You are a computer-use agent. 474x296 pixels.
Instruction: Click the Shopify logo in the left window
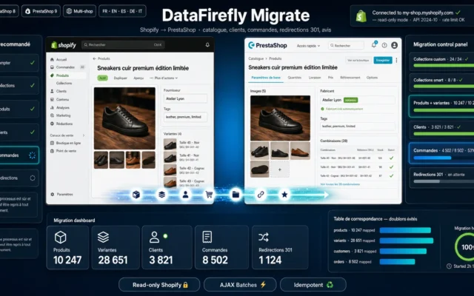pyautogui.click(x=64, y=45)
